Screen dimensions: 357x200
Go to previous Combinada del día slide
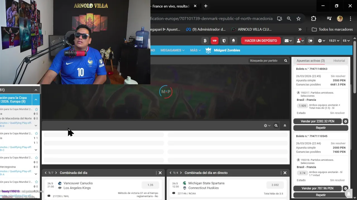click(x=46, y=173)
